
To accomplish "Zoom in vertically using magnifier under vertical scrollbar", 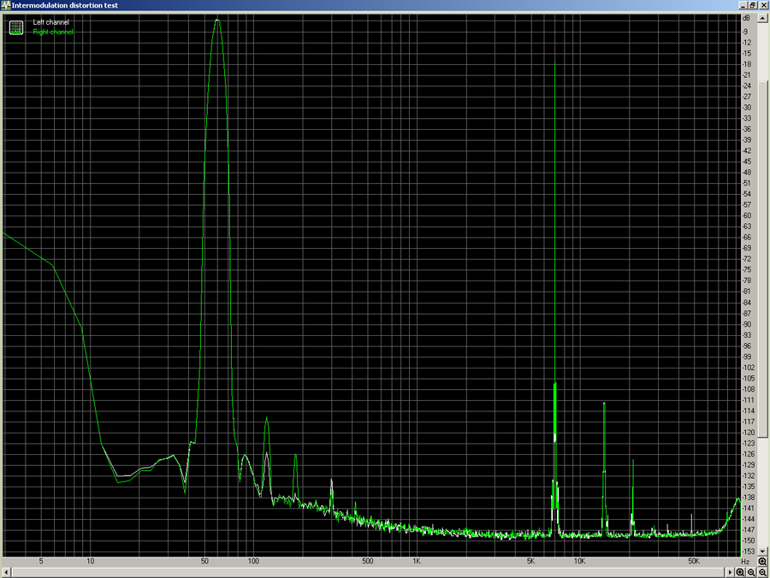I will pos(763,561).
